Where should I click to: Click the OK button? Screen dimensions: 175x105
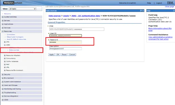click(x=58, y=55)
